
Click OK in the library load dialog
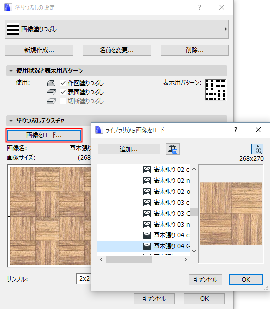(x=246, y=280)
